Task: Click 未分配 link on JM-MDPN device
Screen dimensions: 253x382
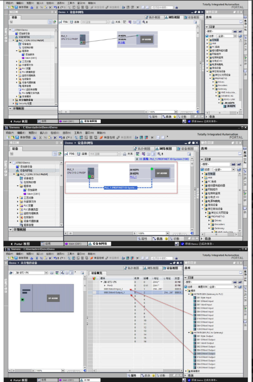Action: (x=121, y=42)
